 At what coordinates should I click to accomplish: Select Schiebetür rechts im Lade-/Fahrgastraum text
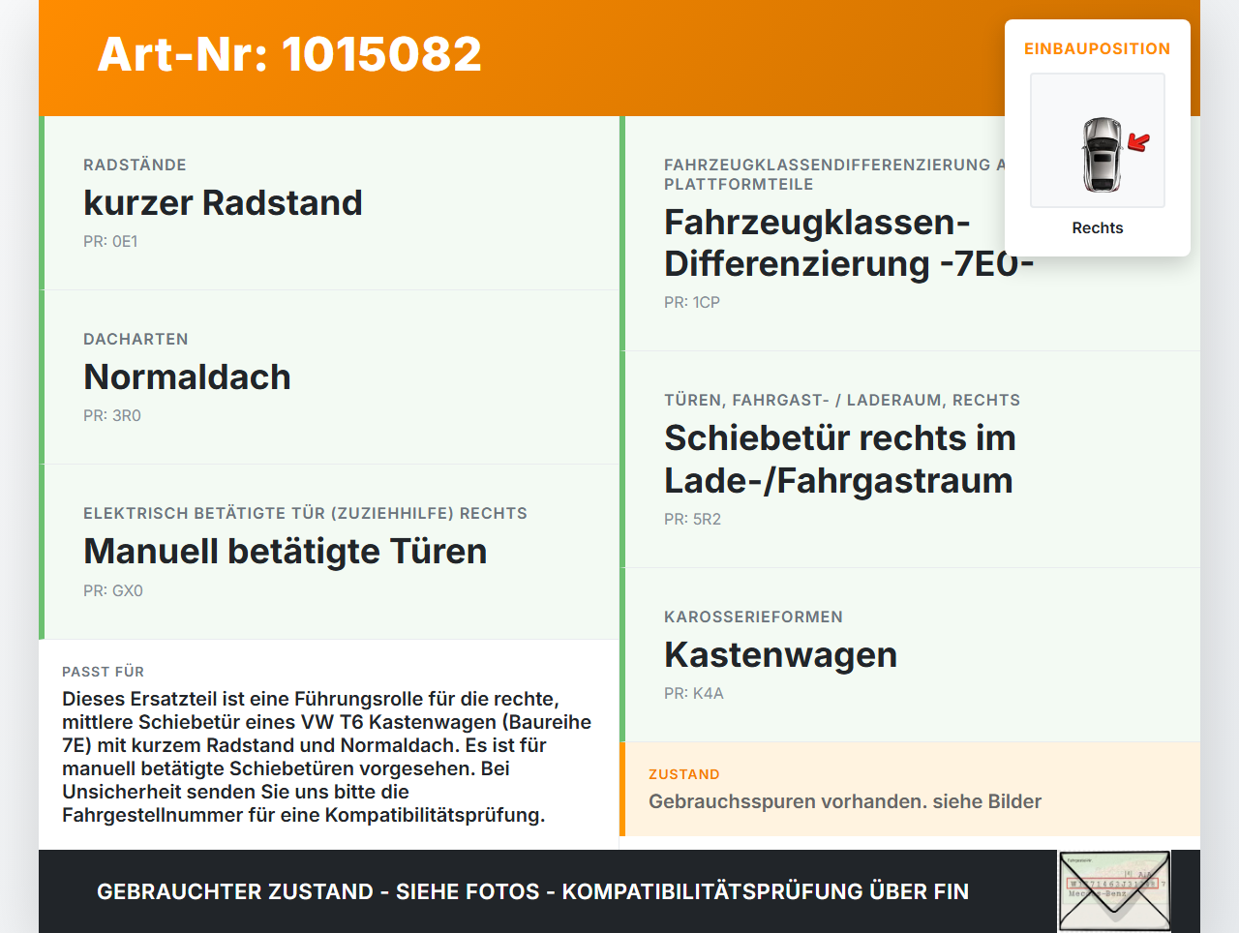coord(839,459)
